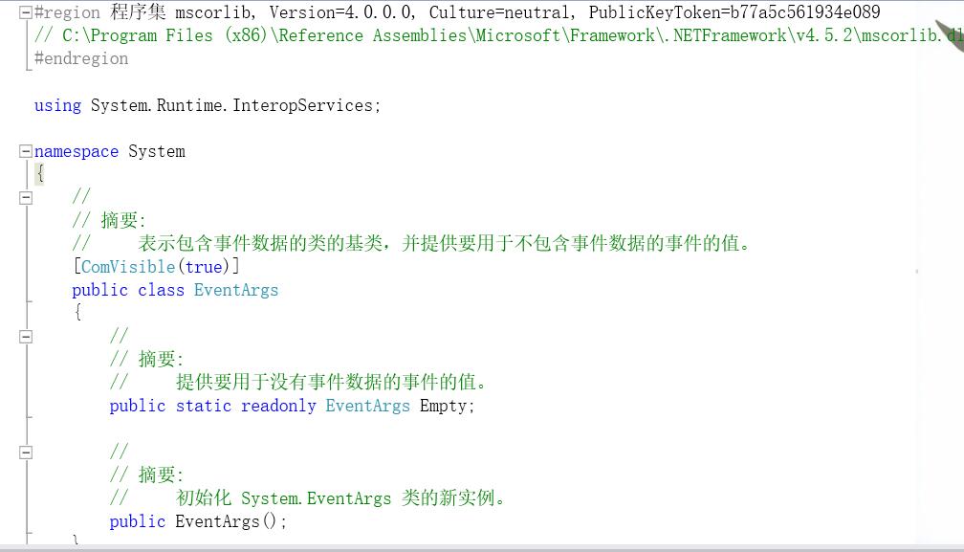
Task: Click the 'using' keyword
Action: pos(57,106)
